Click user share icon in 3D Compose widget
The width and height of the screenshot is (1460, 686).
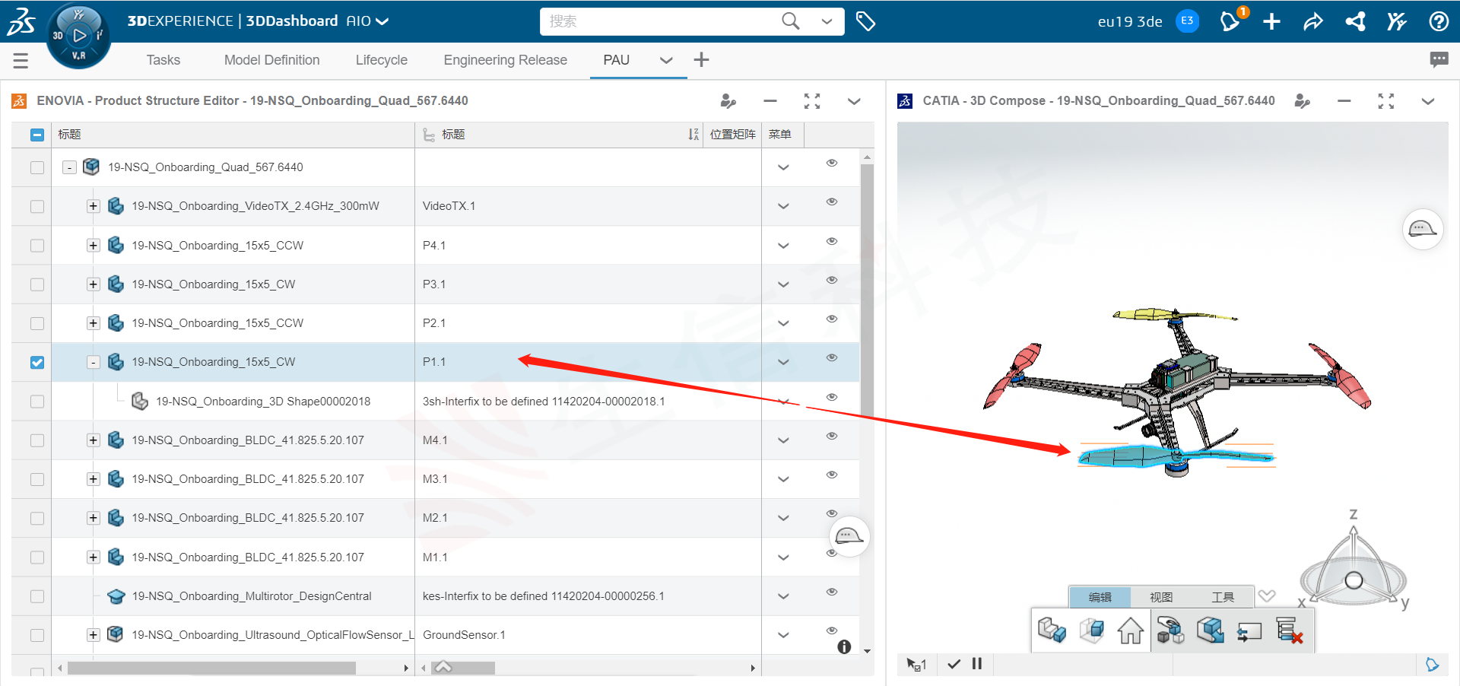click(1302, 100)
